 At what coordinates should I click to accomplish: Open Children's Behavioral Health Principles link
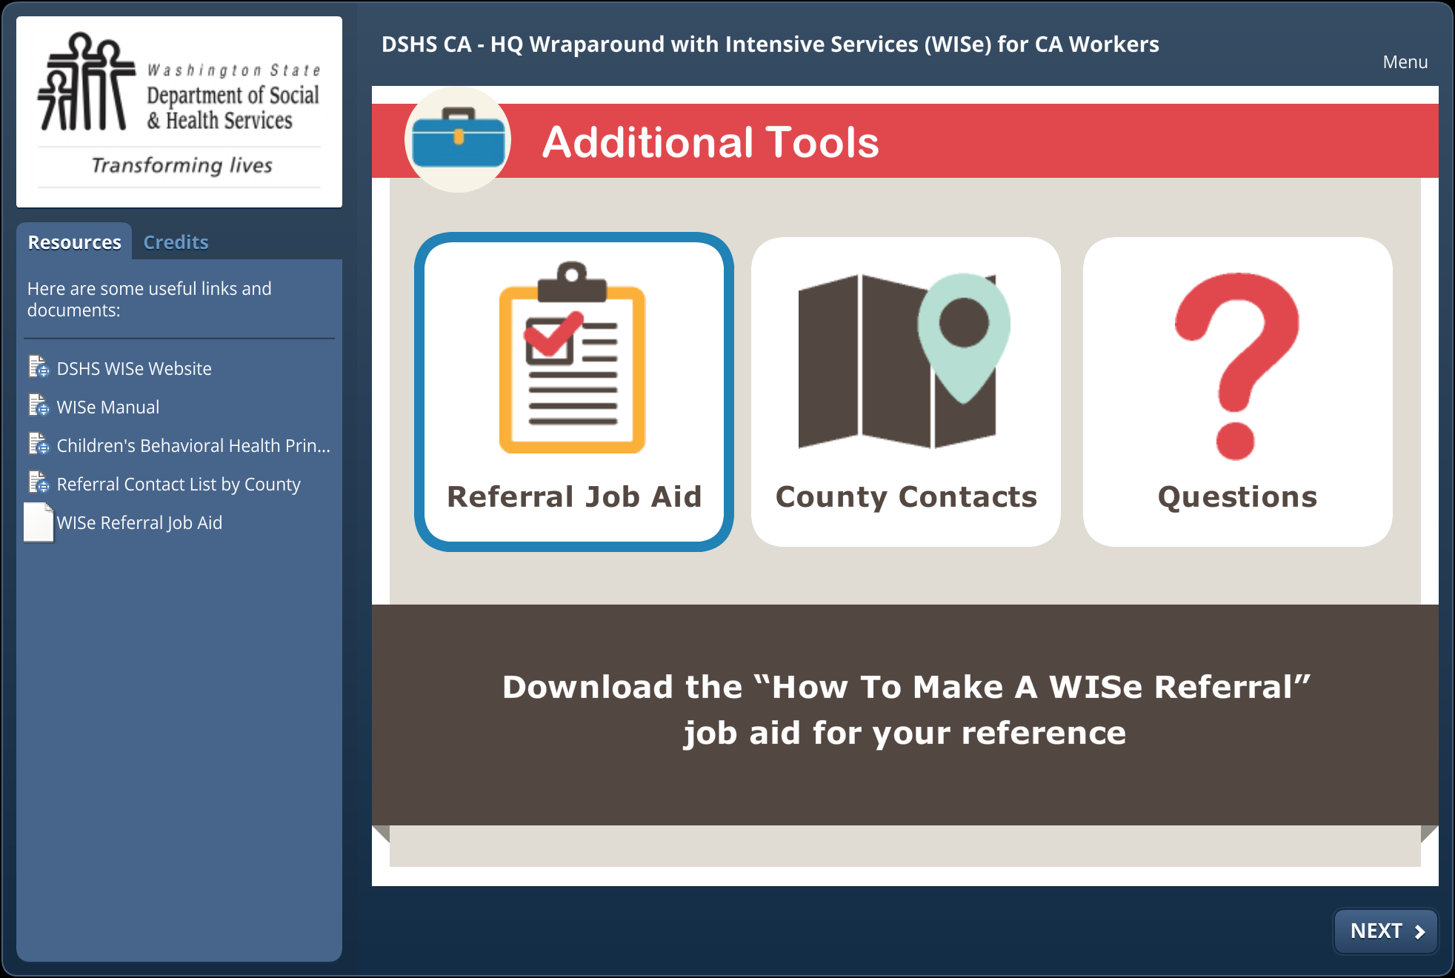[x=193, y=445]
